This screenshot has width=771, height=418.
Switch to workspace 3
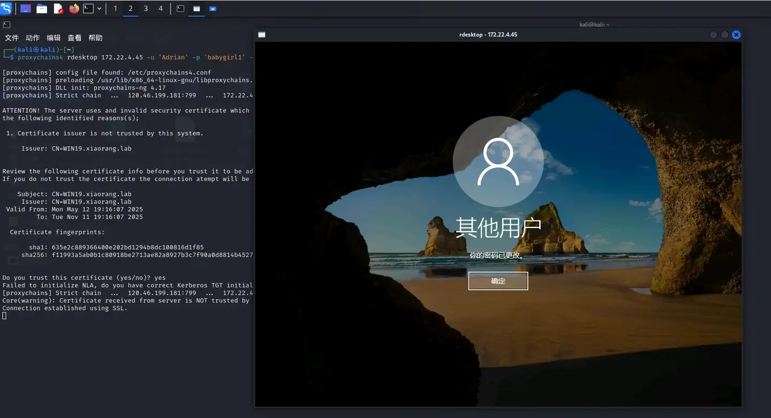pyautogui.click(x=146, y=9)
